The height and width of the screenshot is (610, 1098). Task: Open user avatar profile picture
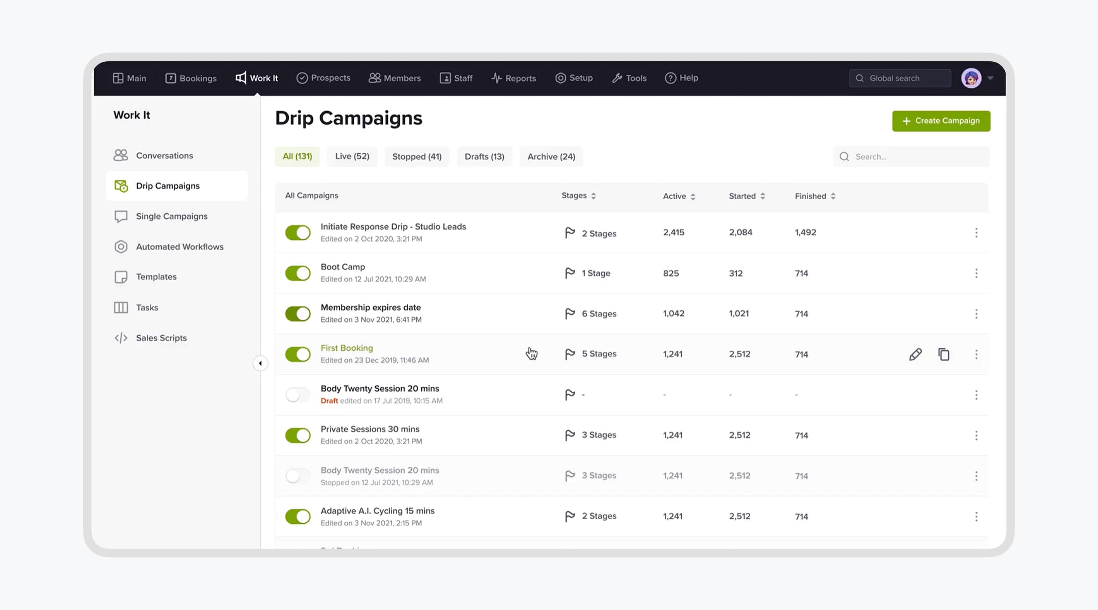[x=971, y=78]
